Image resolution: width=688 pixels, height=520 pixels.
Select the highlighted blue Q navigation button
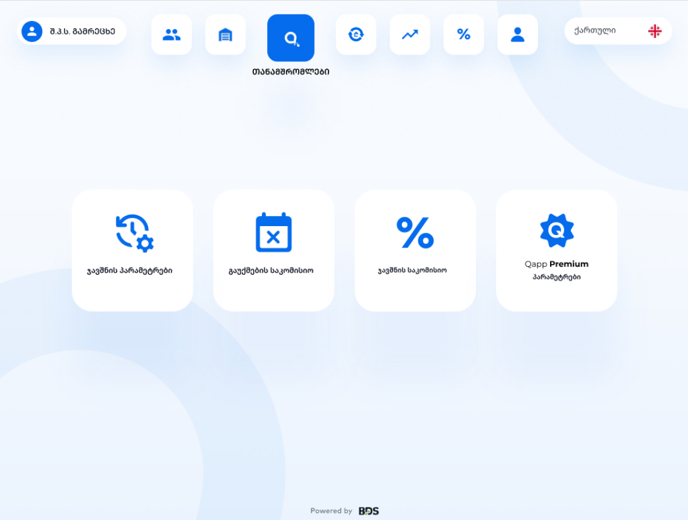[x=291, y=38]
